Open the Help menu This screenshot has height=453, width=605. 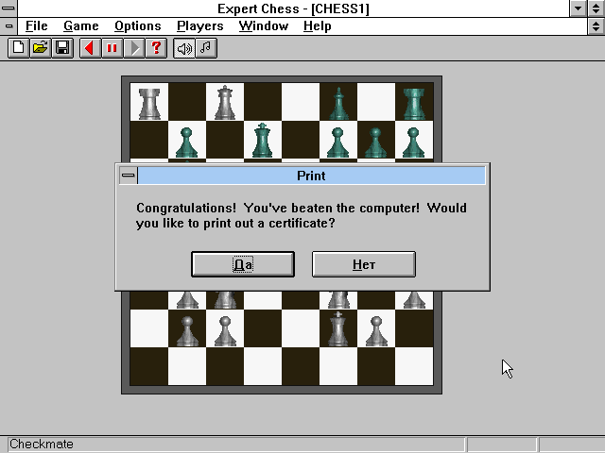[x=318, y=26]
